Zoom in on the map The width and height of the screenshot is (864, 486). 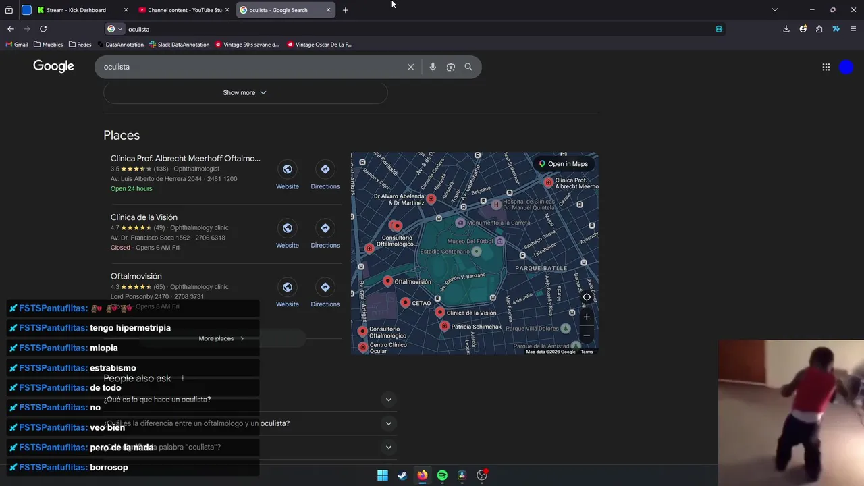click(587, 317)
